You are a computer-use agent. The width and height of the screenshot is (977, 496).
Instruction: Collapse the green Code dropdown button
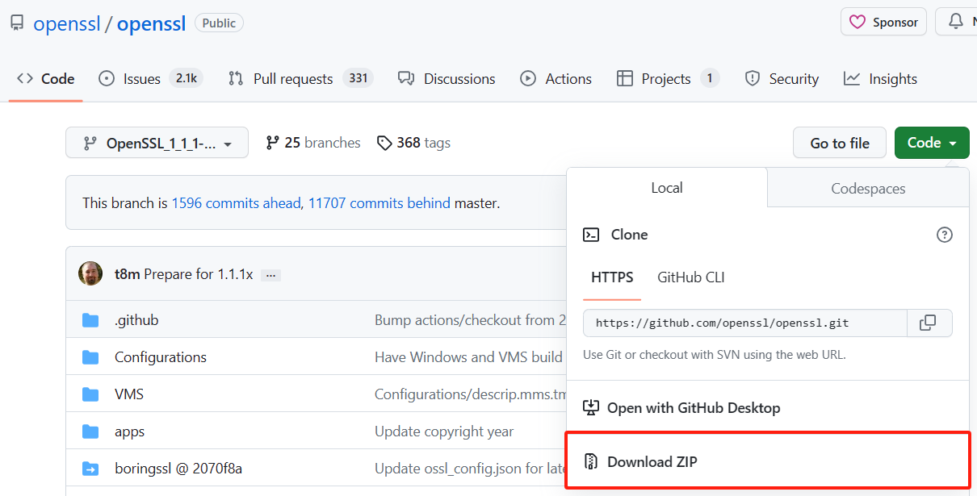point(932,143)
